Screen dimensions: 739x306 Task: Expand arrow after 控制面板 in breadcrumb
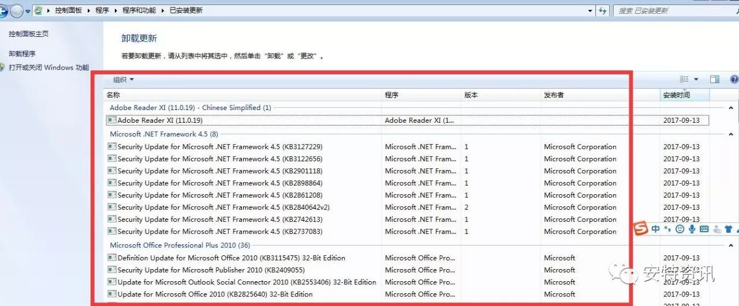(x=89, y=11)
